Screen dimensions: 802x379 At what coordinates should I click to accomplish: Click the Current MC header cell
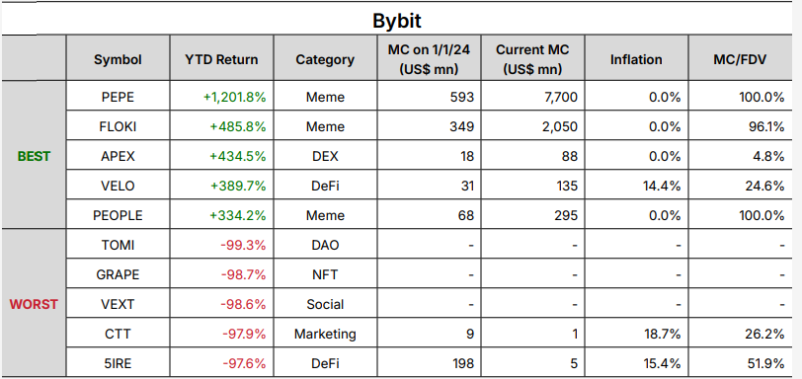coord(532,58)
